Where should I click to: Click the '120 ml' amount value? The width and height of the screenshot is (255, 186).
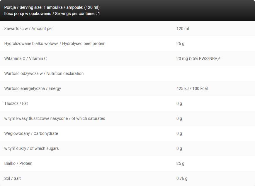[182, 29]
